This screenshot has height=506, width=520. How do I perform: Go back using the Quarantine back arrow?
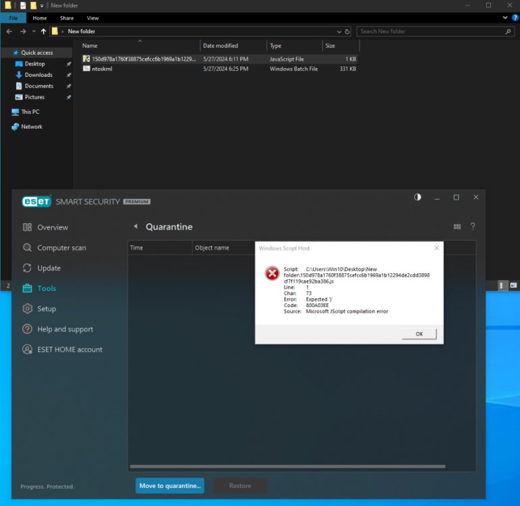point(136,226)
